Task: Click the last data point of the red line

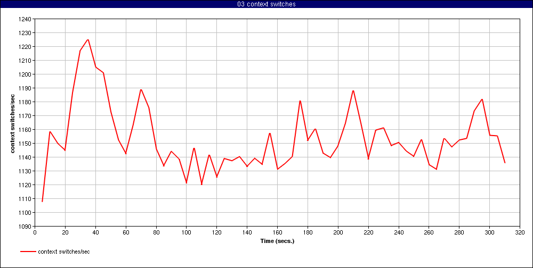Action: pyautogui.click(x=505, y=163)
